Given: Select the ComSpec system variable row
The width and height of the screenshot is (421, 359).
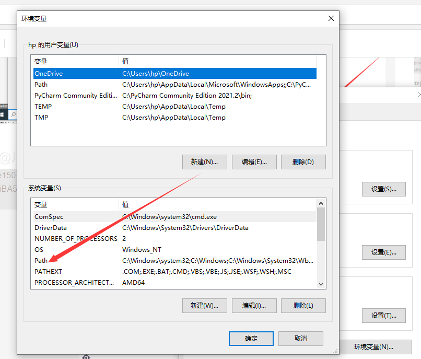Looking at the screenshot, I should [175, 216].
